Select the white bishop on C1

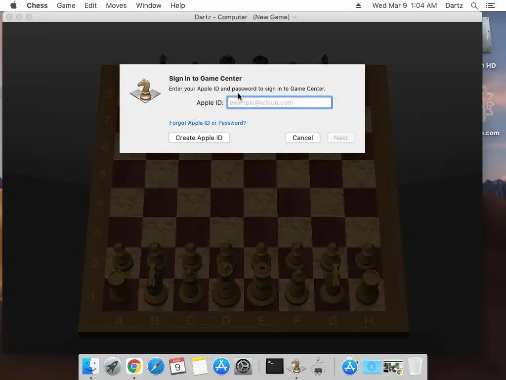tap(190, 286)
